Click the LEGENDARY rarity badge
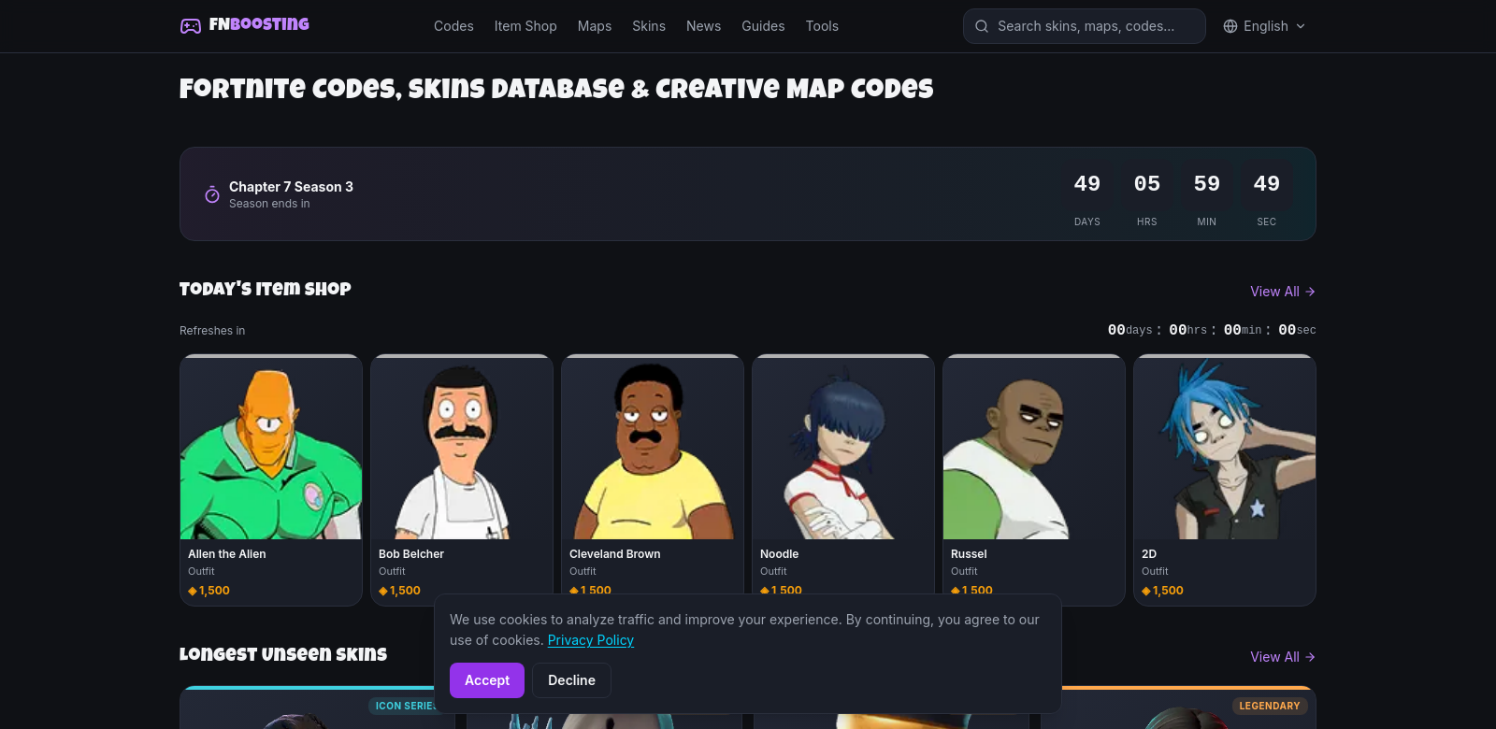 click(x=1270, y=706)
